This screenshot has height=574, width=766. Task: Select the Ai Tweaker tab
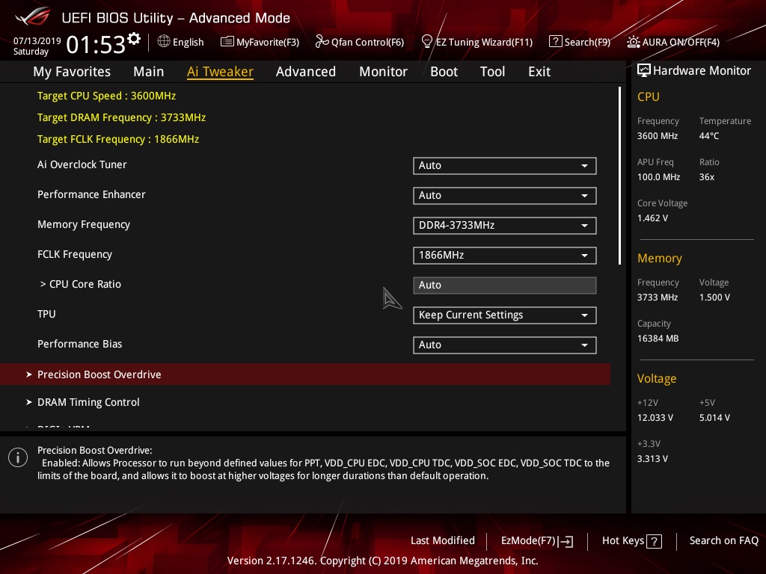(x=220, y=72)
